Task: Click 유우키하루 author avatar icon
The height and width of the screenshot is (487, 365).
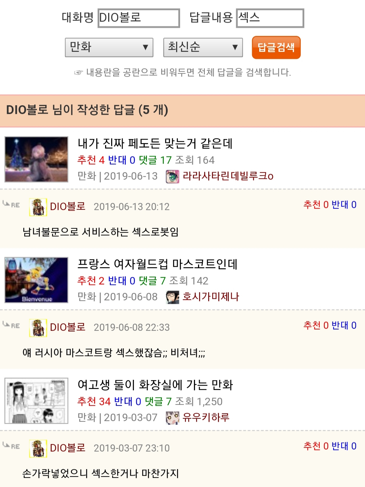Action: click(172, 418)
